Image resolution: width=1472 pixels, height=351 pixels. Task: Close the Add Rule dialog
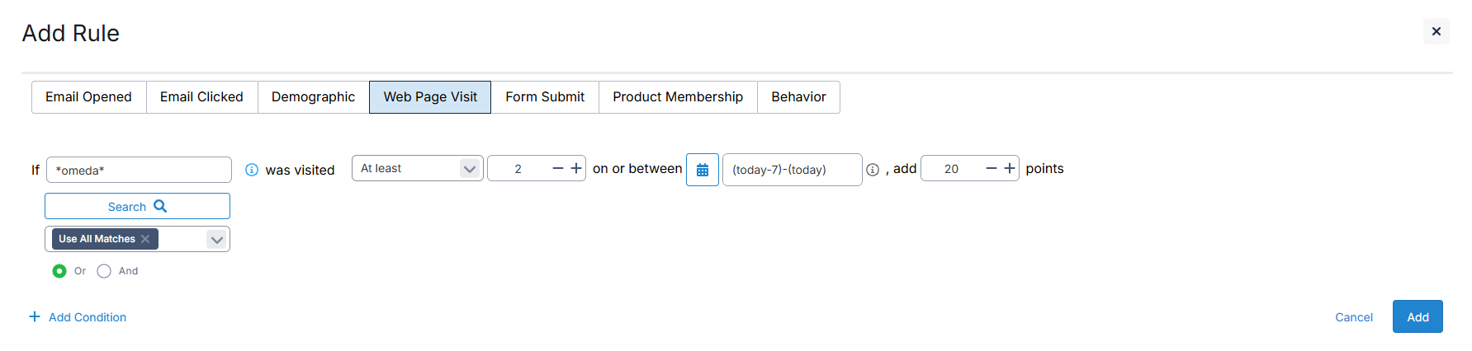[1437, 31]
